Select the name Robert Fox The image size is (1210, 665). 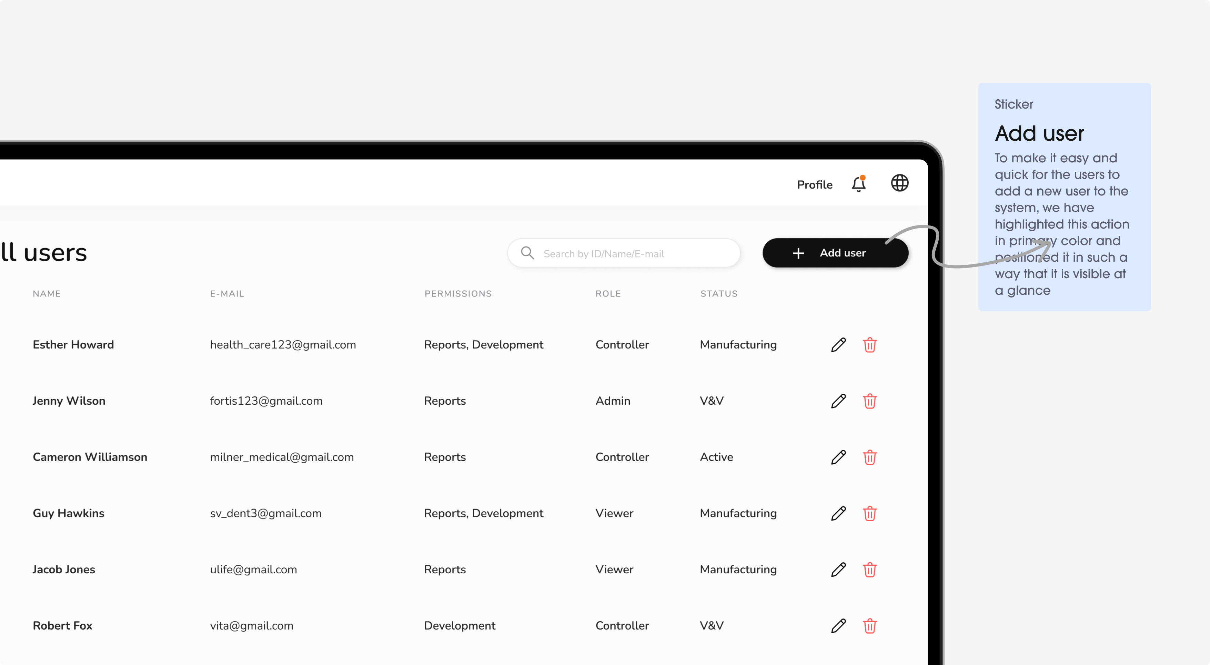click(x=62, y=626)
